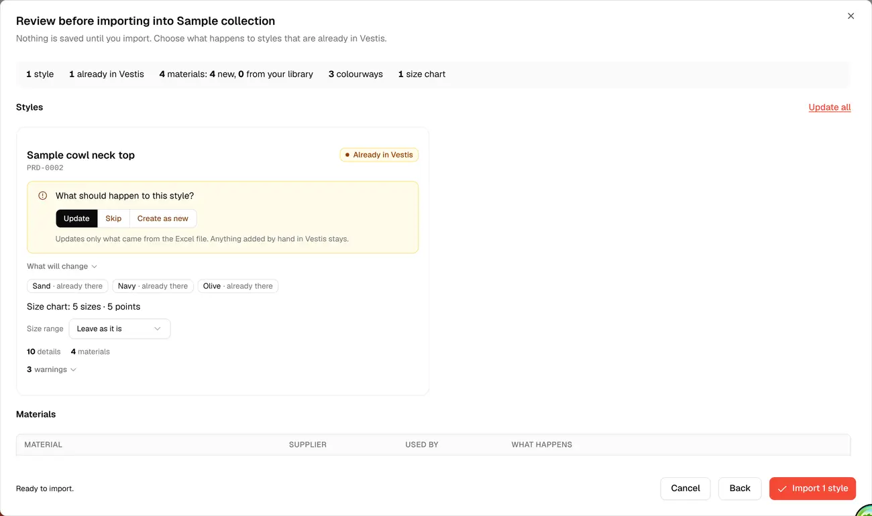
Task: Click the Ready to import status text
Action: click(x=45, y=489)
